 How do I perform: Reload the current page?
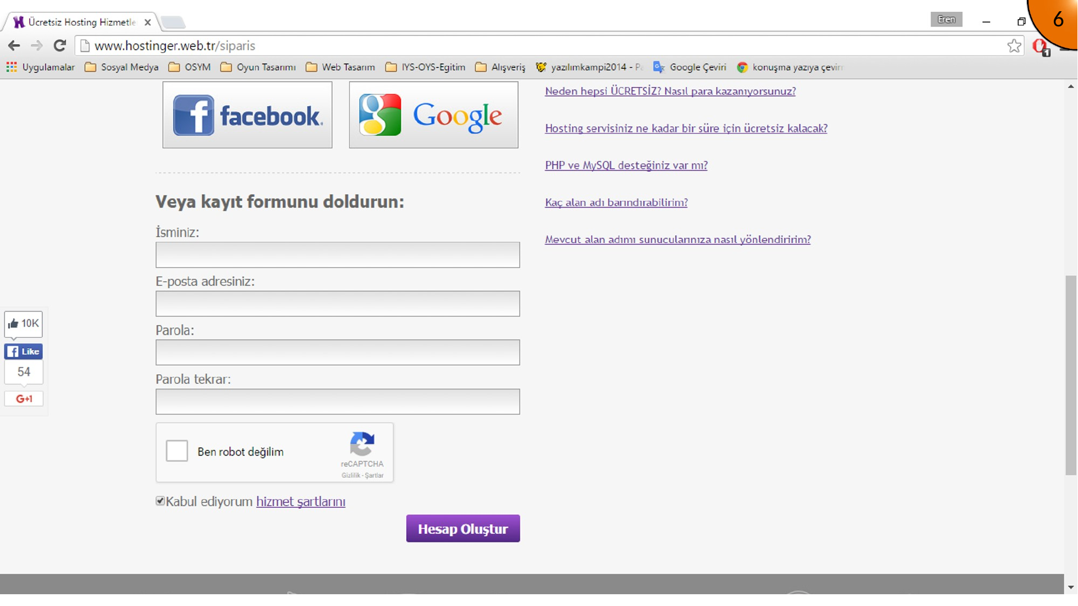(x=59, y=45)
